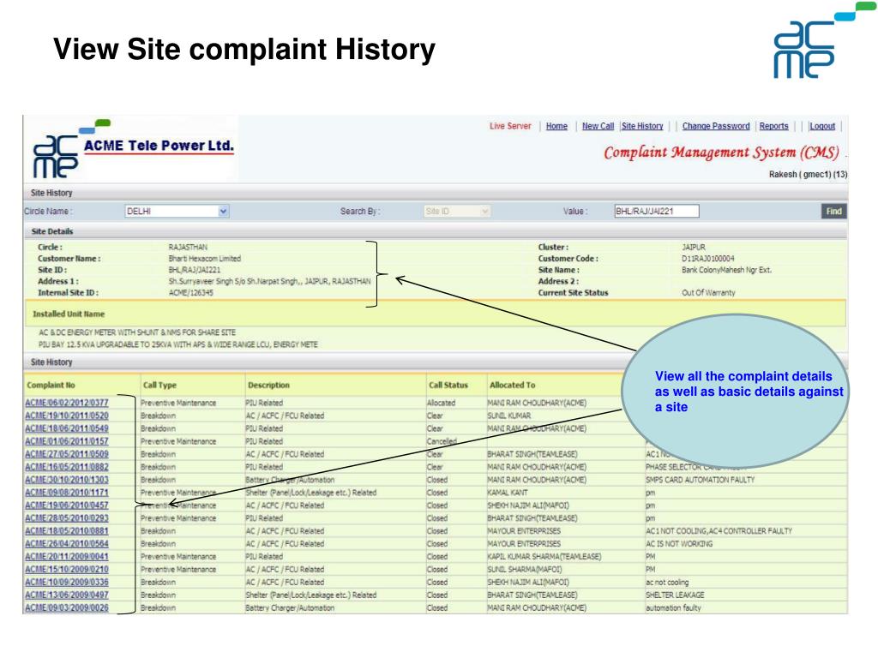Click the 'Rakesh ( gmec1) (13)' user label

pos(808,175)
